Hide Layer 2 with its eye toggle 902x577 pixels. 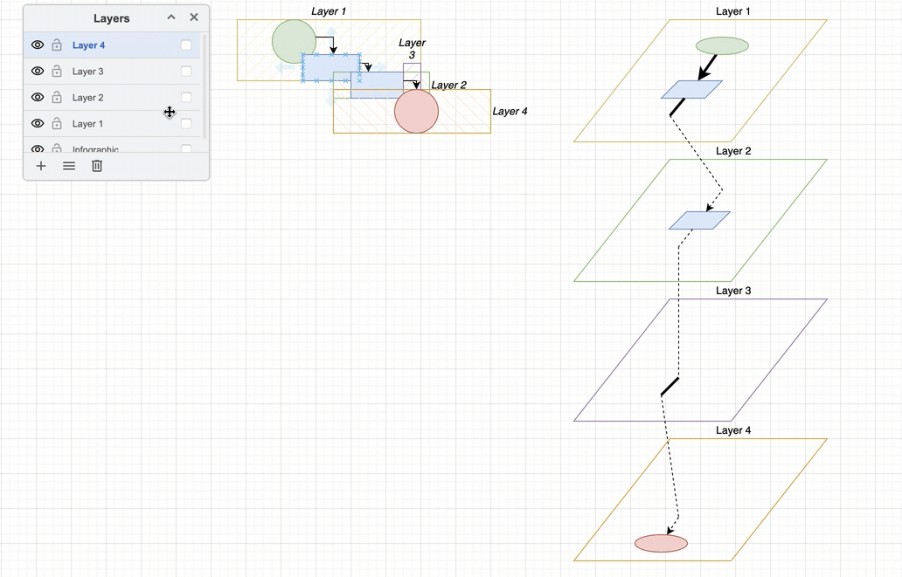click(x=38, y=97)
